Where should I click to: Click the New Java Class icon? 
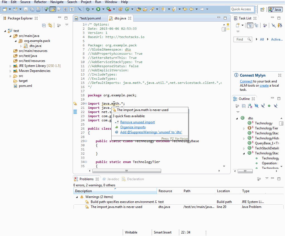point(127,9)
